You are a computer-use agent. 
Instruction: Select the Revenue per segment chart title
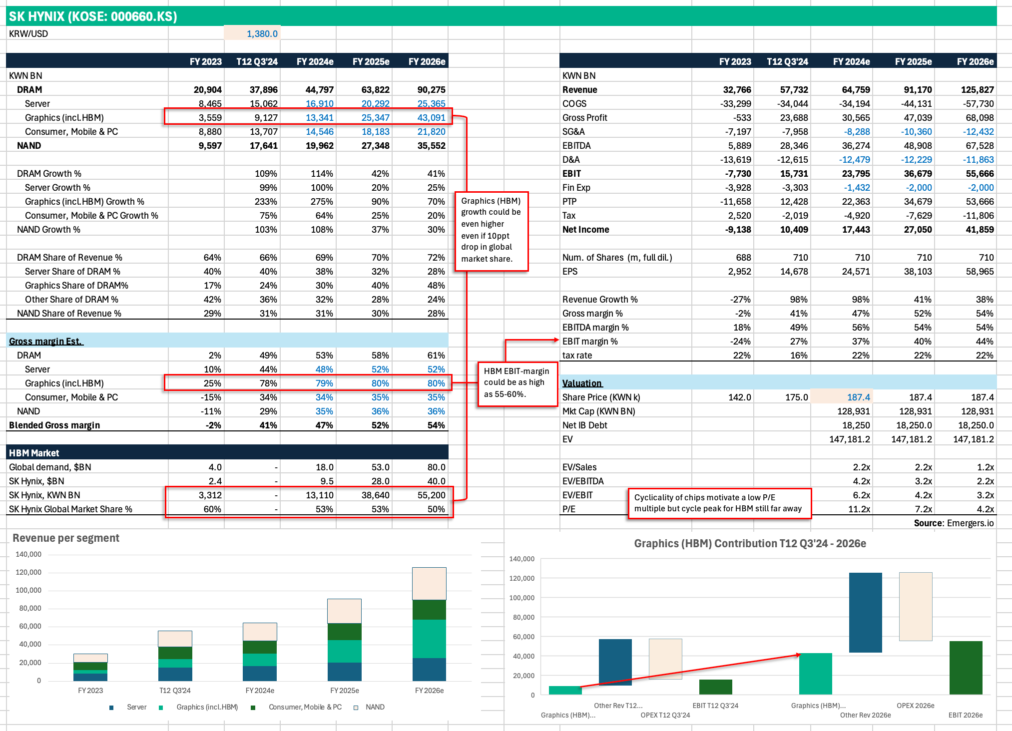pyautogui.click(x=66, y=538)
